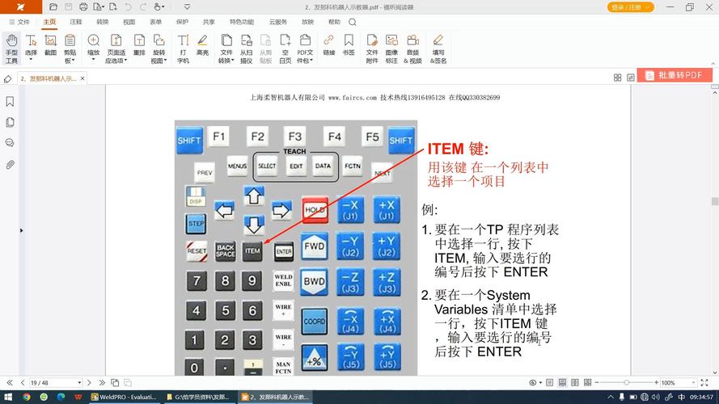Open the zoom percentage dropdown showing 100%
This screenshot has width=719, height=404.
(693, 382)
